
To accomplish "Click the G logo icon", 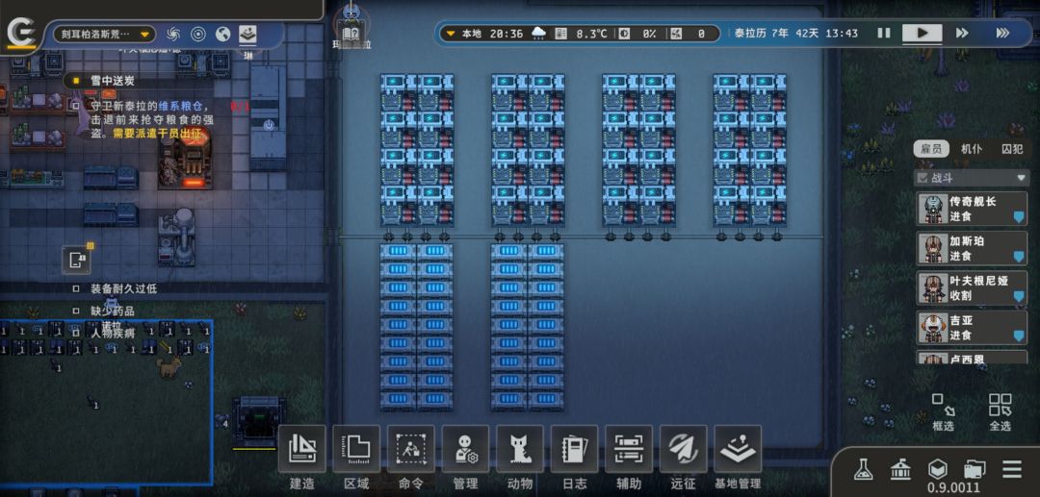I will pos(20,35).
